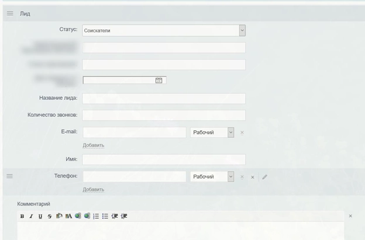Click hamburger icon next to Лид header
365x240 pixels.
(10, 13)
